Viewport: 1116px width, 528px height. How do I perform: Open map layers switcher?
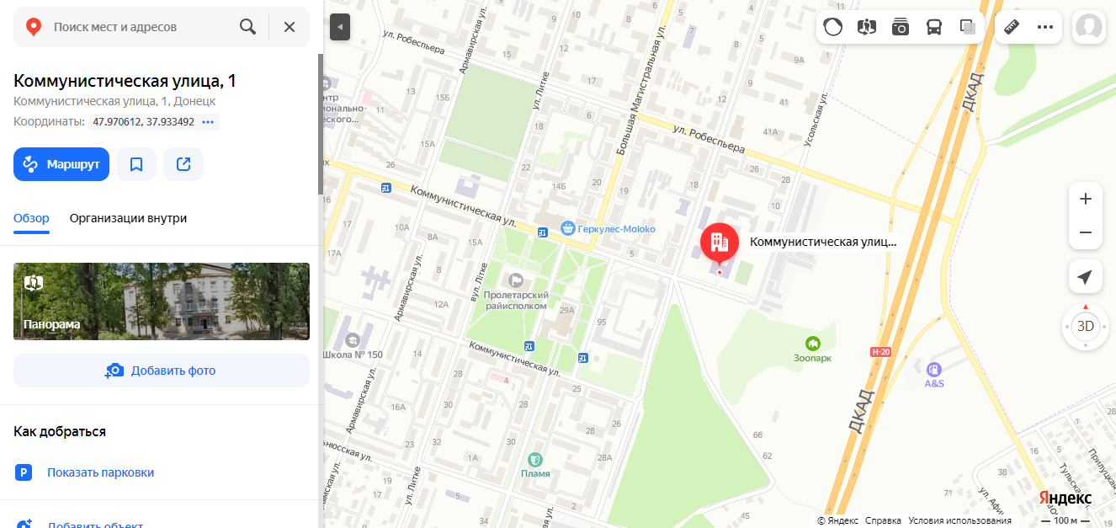[968, 27]
